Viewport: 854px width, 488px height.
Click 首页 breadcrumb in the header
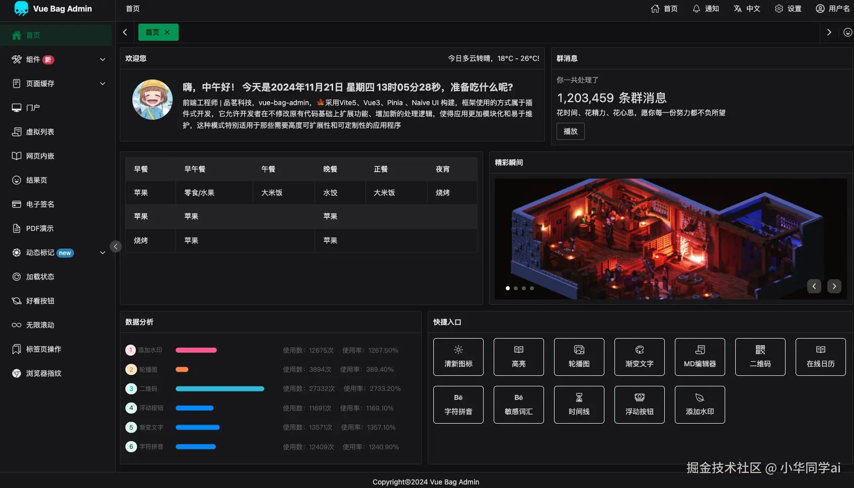pyautogui.click(x=133, y=9)
